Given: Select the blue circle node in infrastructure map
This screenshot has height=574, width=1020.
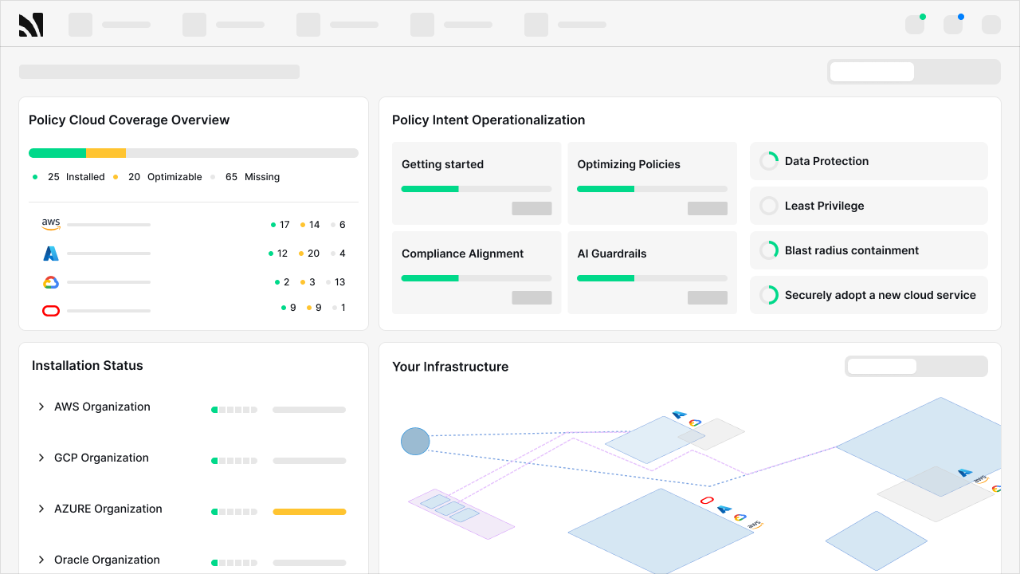Looking at the screenshot, I should click(415, 441).
